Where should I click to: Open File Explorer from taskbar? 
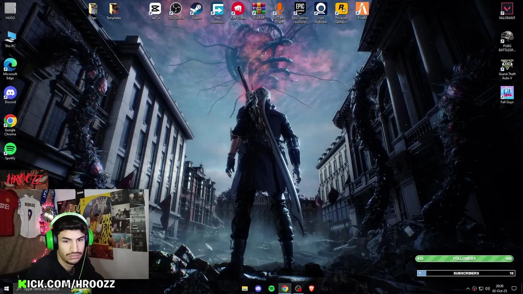(x=245, y=289)
